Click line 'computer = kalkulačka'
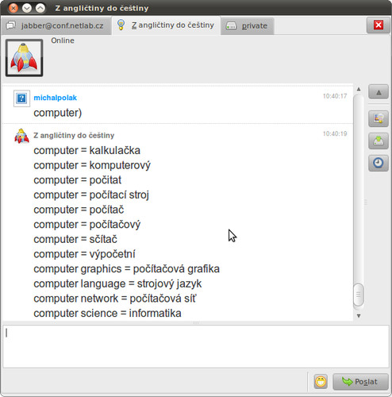This screenshot has height=397, width=392. (x=86, y=150)
